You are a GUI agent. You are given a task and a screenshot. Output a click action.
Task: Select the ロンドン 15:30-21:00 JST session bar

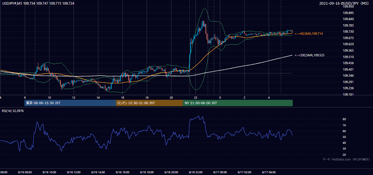pyautogui.click(x=149, y=103)
